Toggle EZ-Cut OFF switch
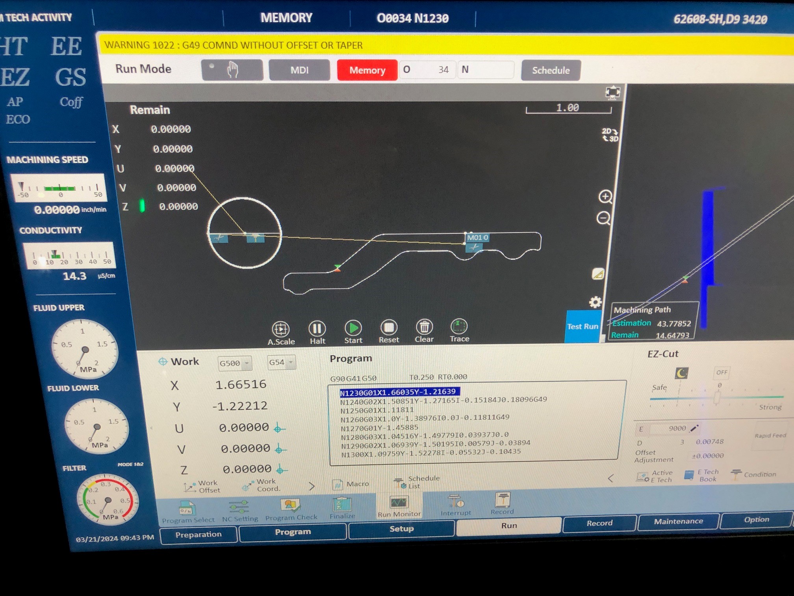The width and height of the screenshot is (794, 596). [x=721, y=372]
